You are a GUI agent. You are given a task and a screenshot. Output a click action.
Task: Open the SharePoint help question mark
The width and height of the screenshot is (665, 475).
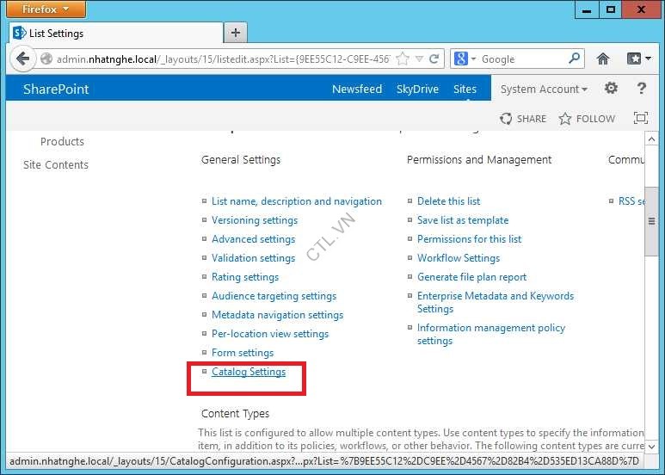[641, 89]
